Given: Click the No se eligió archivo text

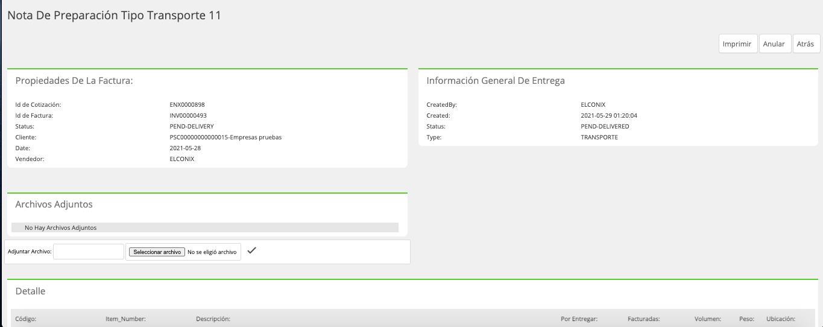Looking at the screenshot, I should pos(212,252).
